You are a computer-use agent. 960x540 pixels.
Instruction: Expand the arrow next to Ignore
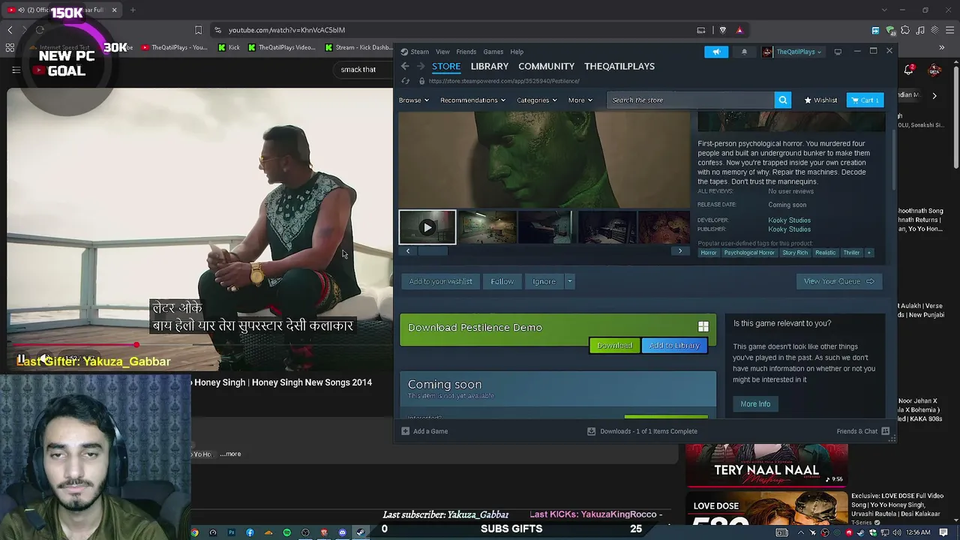[569, 281]
